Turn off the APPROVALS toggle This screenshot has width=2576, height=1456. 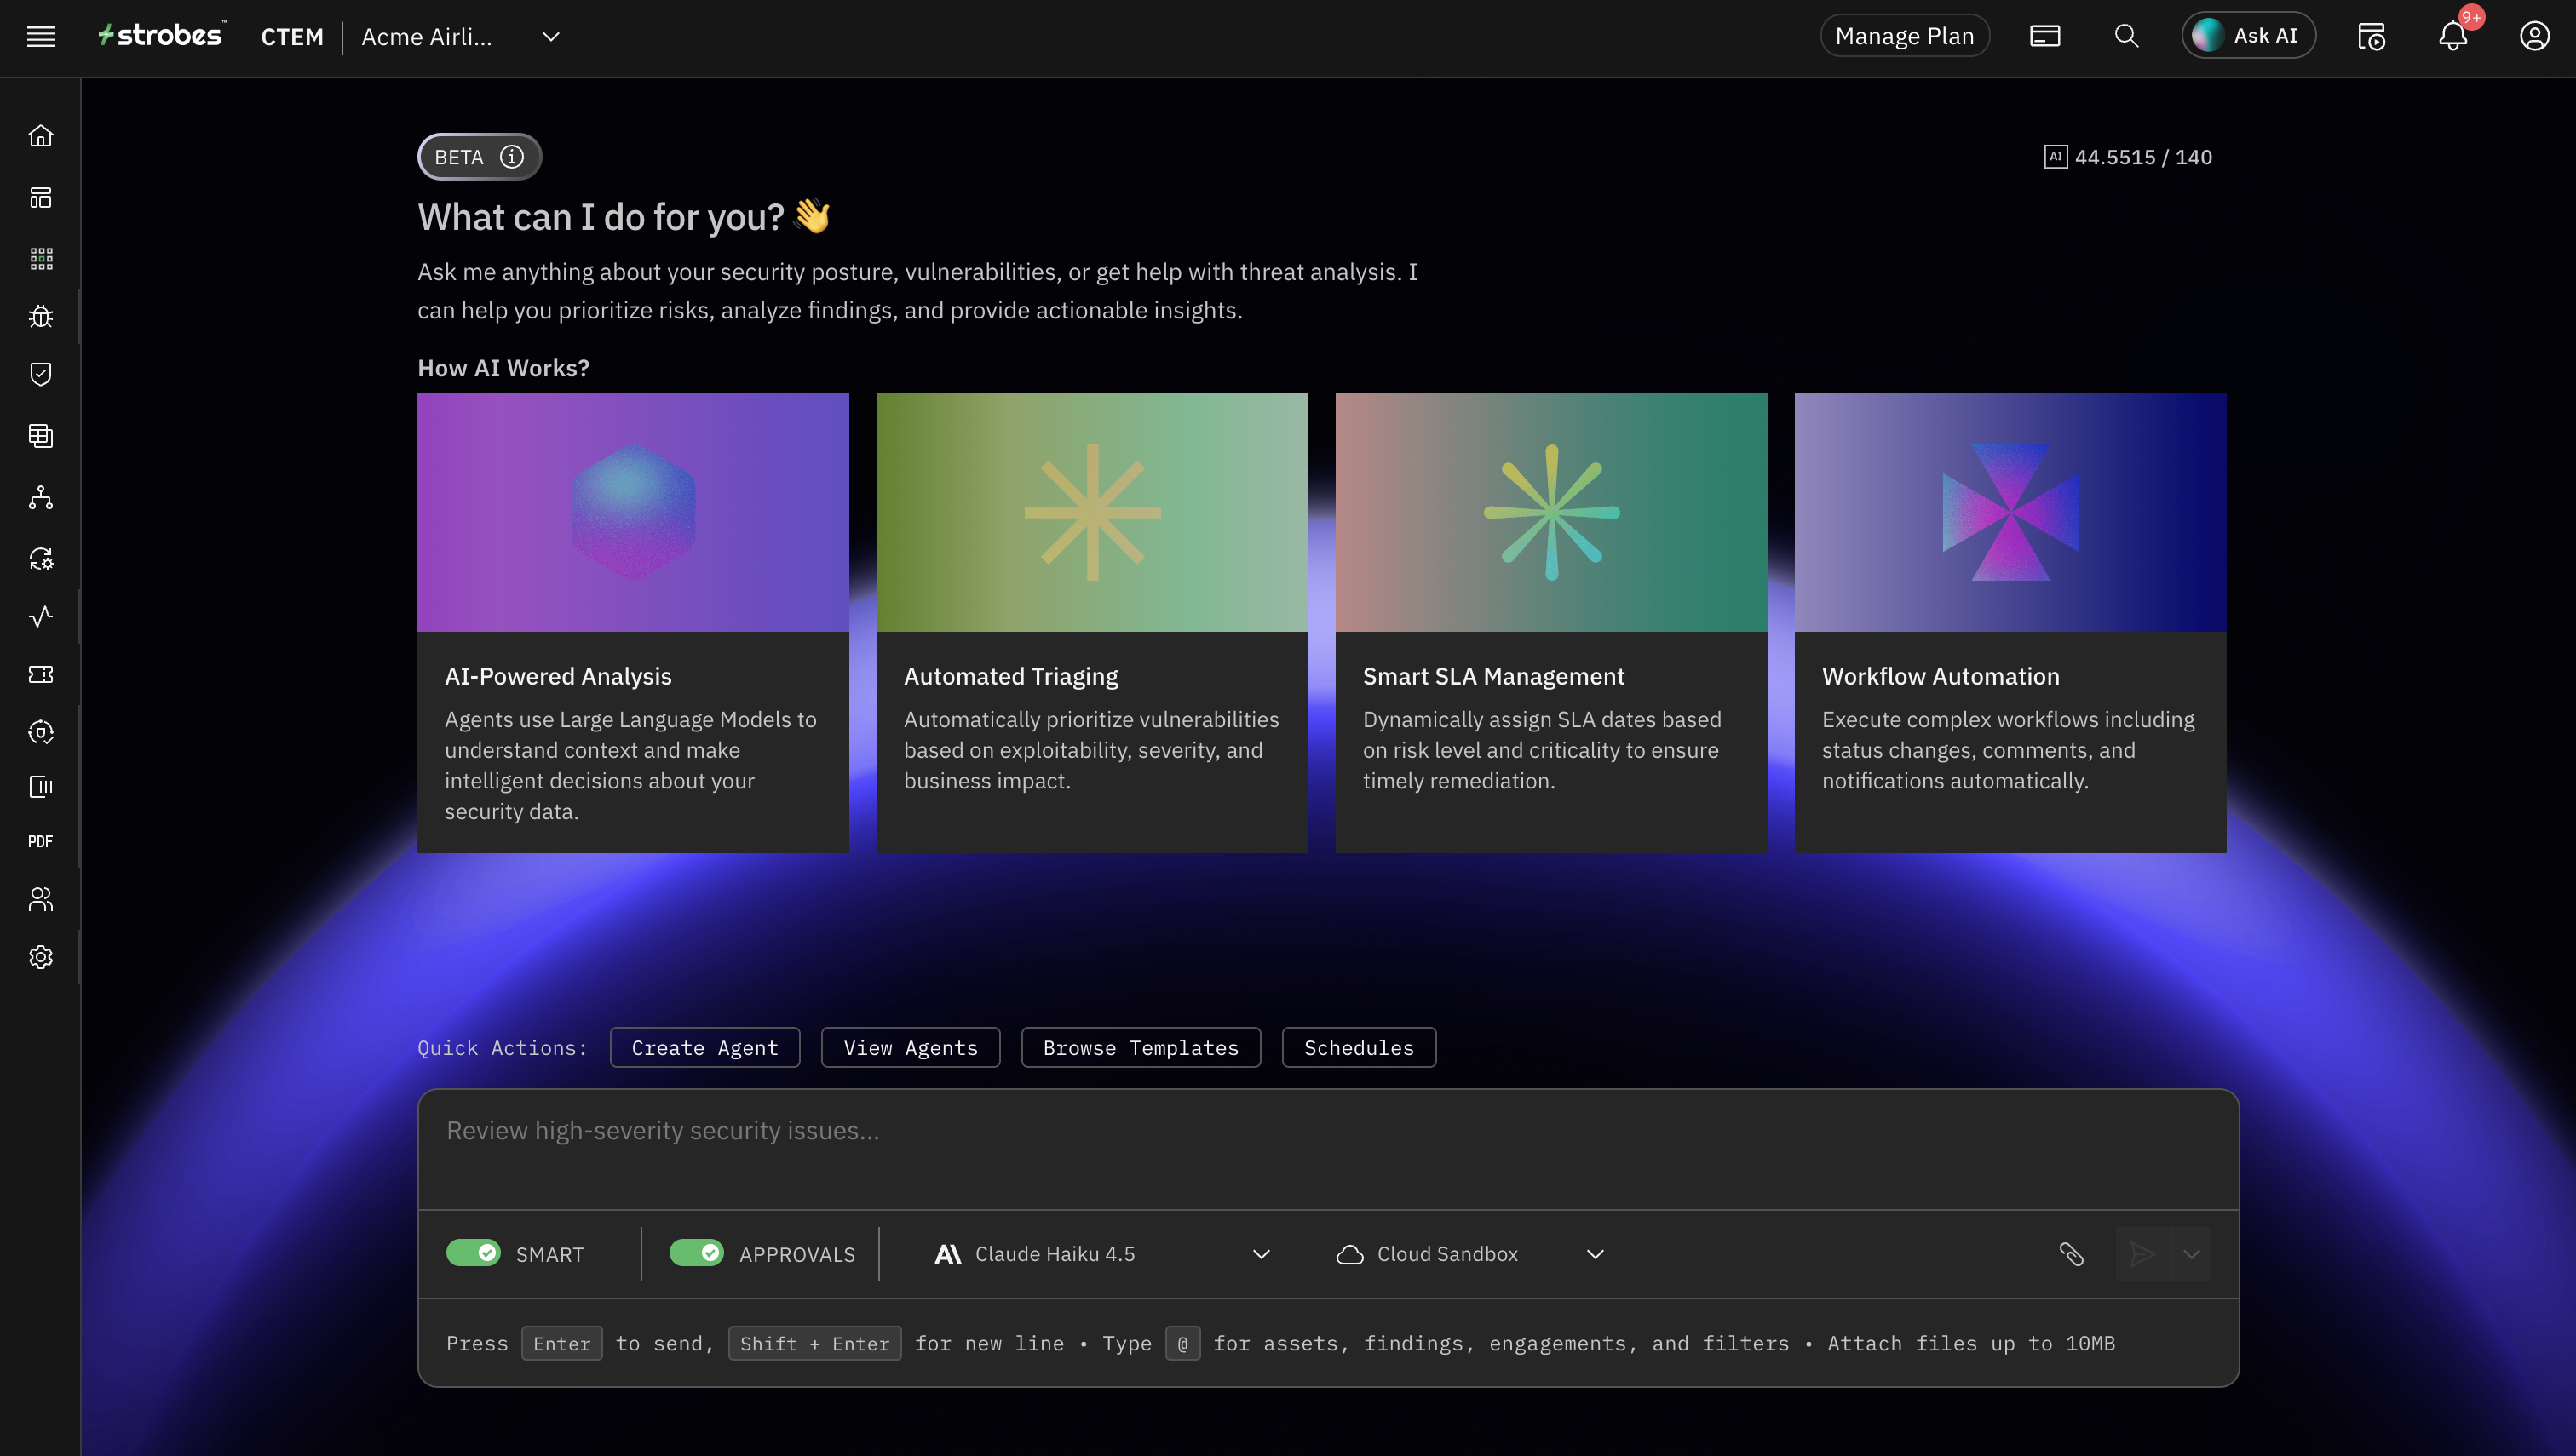click(x=698, y=1253)
